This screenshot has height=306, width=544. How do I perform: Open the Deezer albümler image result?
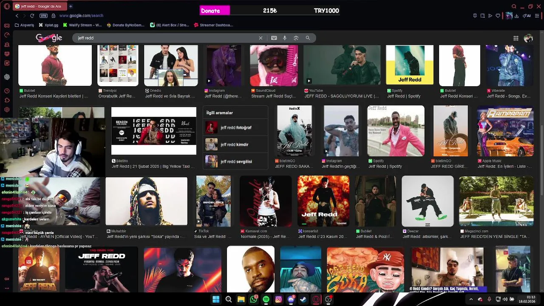pos(428,201)
